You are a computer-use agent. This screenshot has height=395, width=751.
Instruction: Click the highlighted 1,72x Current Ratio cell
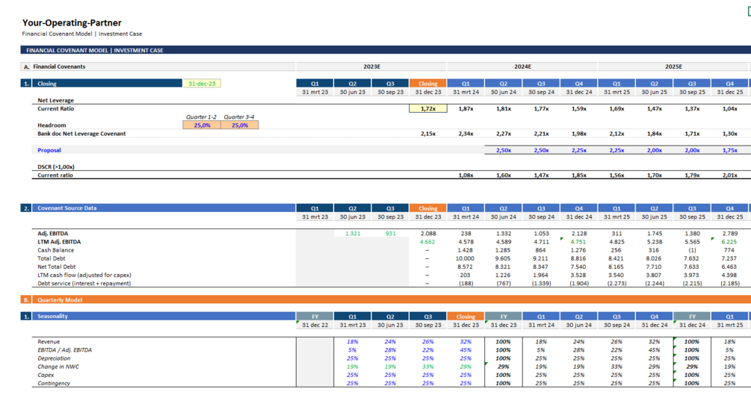tap(427, 109)
